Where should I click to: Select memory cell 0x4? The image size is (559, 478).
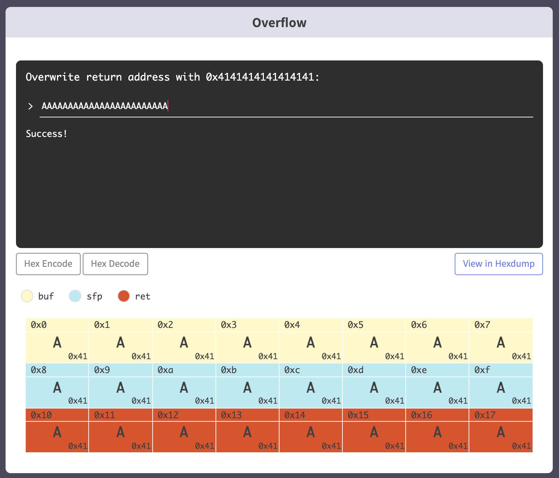(x=311, y=340)
